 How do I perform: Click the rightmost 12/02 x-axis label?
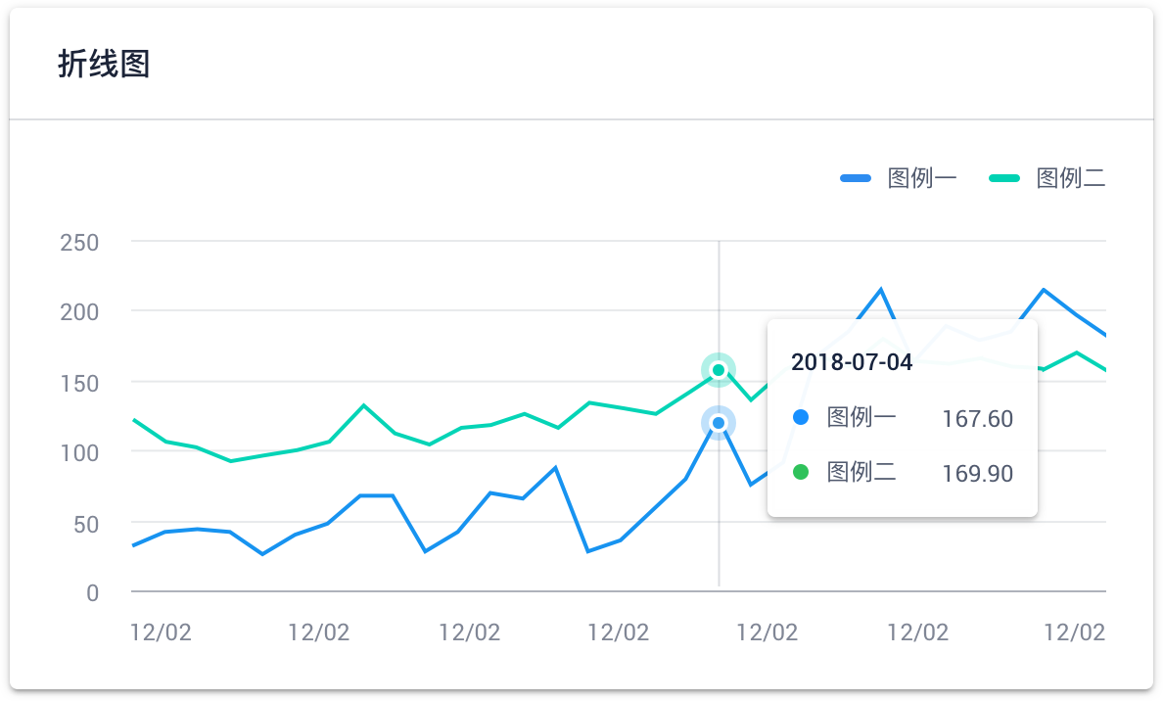click(1074, 632)
